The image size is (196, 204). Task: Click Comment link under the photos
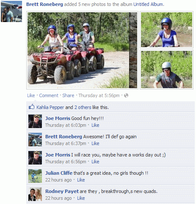(x=49, y=95)
